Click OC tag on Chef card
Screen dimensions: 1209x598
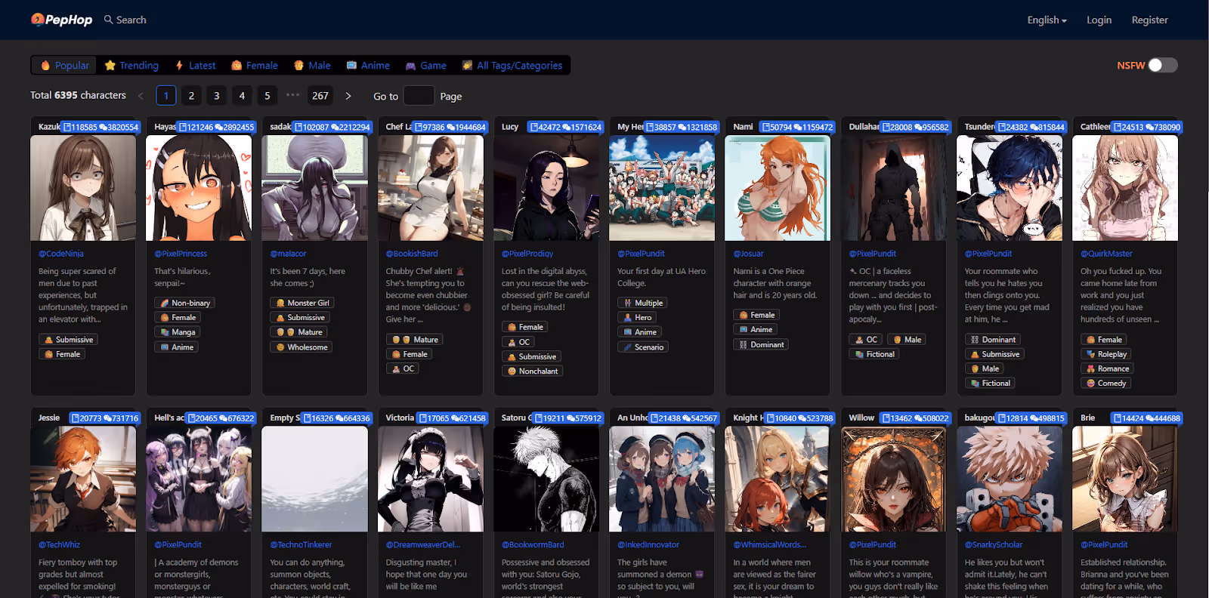click(x=403, y=369)
